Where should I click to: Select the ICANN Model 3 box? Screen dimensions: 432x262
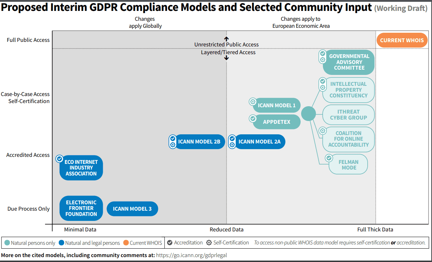(x=132, y=209)
